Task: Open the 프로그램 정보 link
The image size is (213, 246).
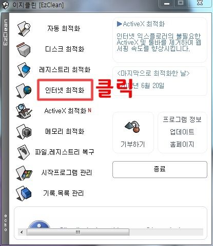Action: [182, 119]
